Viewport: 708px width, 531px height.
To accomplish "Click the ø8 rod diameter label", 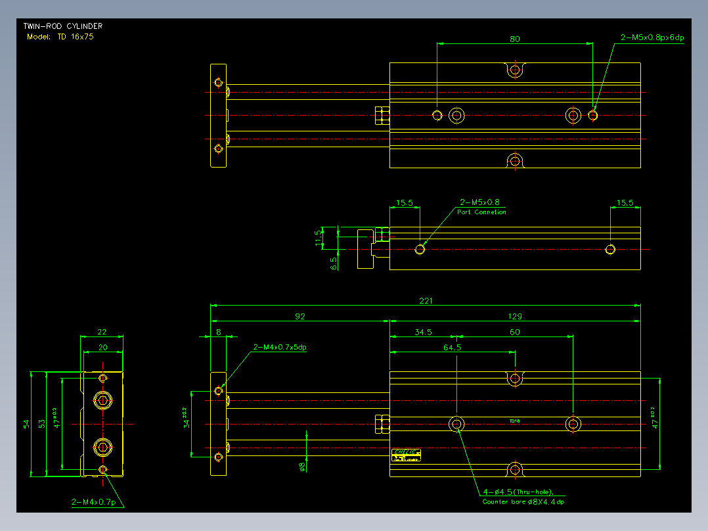I will 302,467.
